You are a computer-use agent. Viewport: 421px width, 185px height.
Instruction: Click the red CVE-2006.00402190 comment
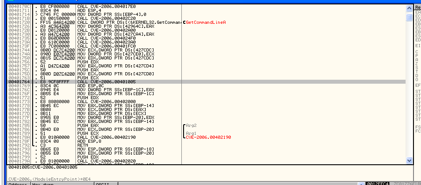point(208,137)
